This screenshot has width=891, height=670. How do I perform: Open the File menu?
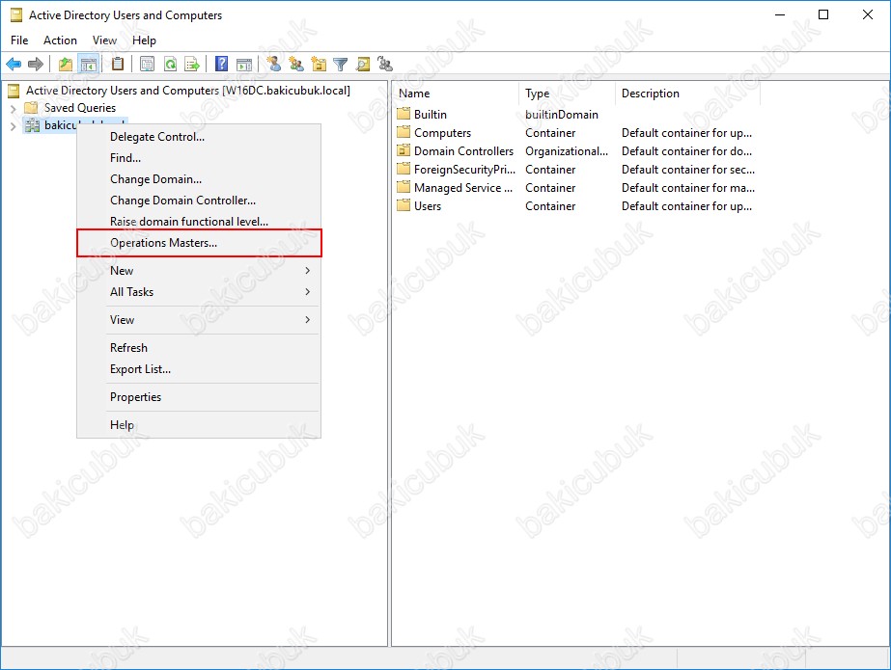(19, 40)
